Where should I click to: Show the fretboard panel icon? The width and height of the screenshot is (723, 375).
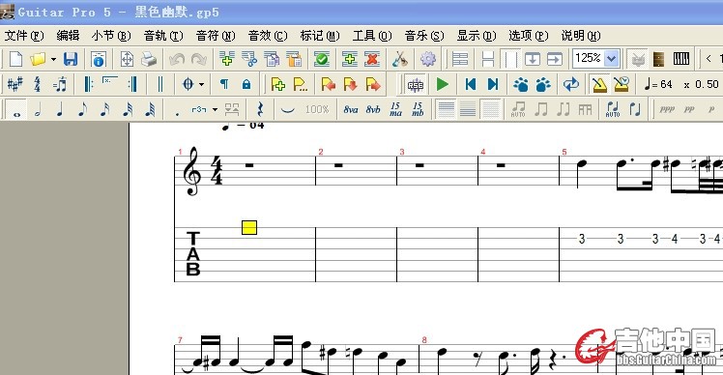(658, 59)
